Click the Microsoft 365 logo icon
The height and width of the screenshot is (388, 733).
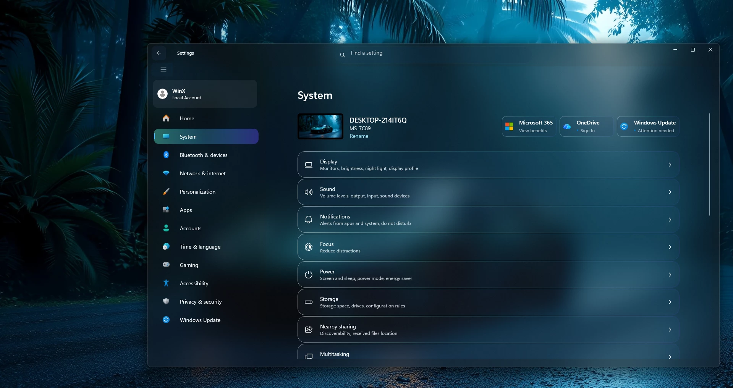[x=509, y=126]
